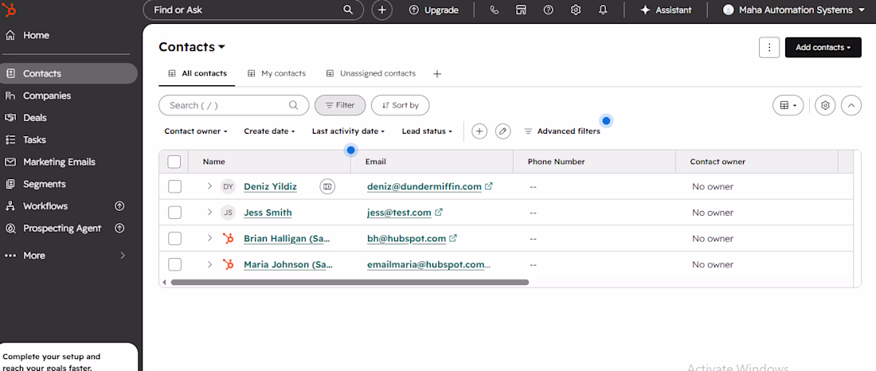The image size is (876, 371).
Task: Collapse the filter bar with chevron up
Action: 851,105
